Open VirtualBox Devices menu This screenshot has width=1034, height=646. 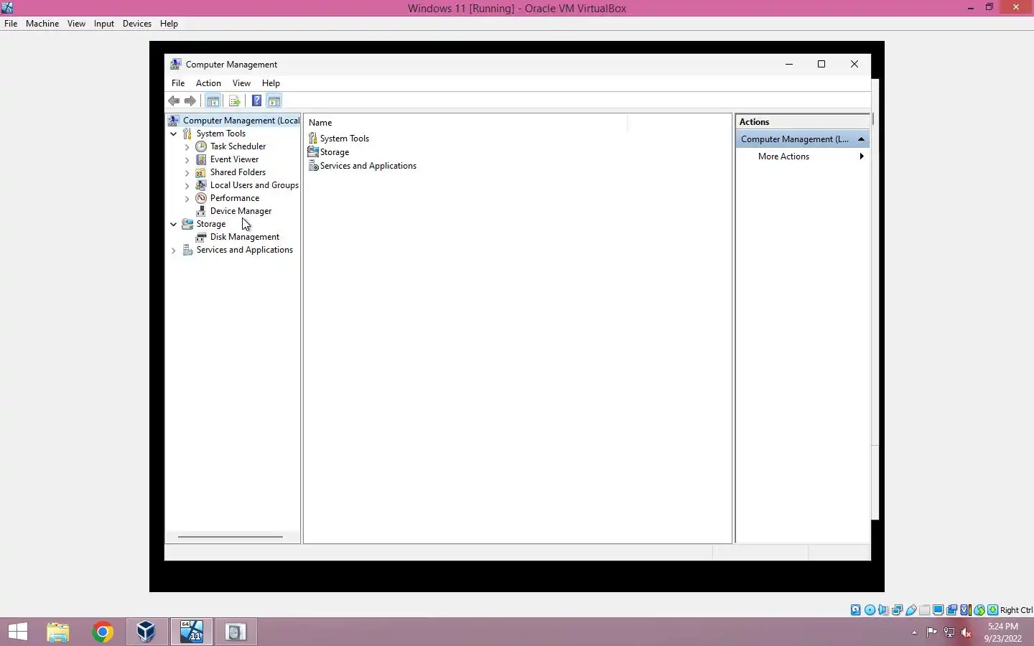click(136, 24)
